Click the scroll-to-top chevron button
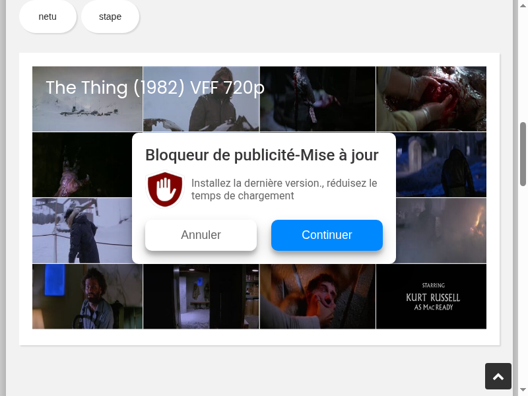This screenshot has width=528, height=396. 498,376
